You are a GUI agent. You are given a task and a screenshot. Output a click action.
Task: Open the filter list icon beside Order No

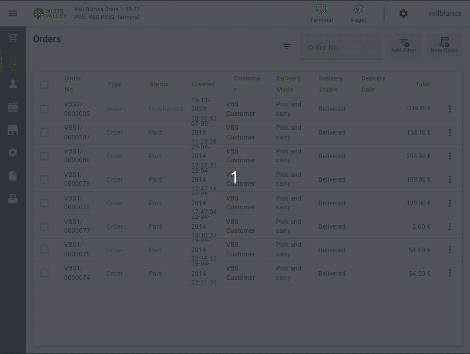tap(287, 46)
